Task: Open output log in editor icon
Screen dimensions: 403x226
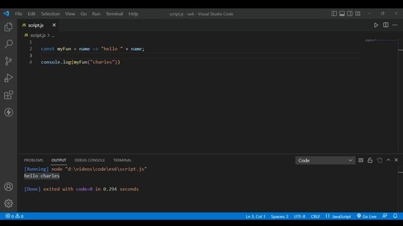Action: tap(380, 161)
